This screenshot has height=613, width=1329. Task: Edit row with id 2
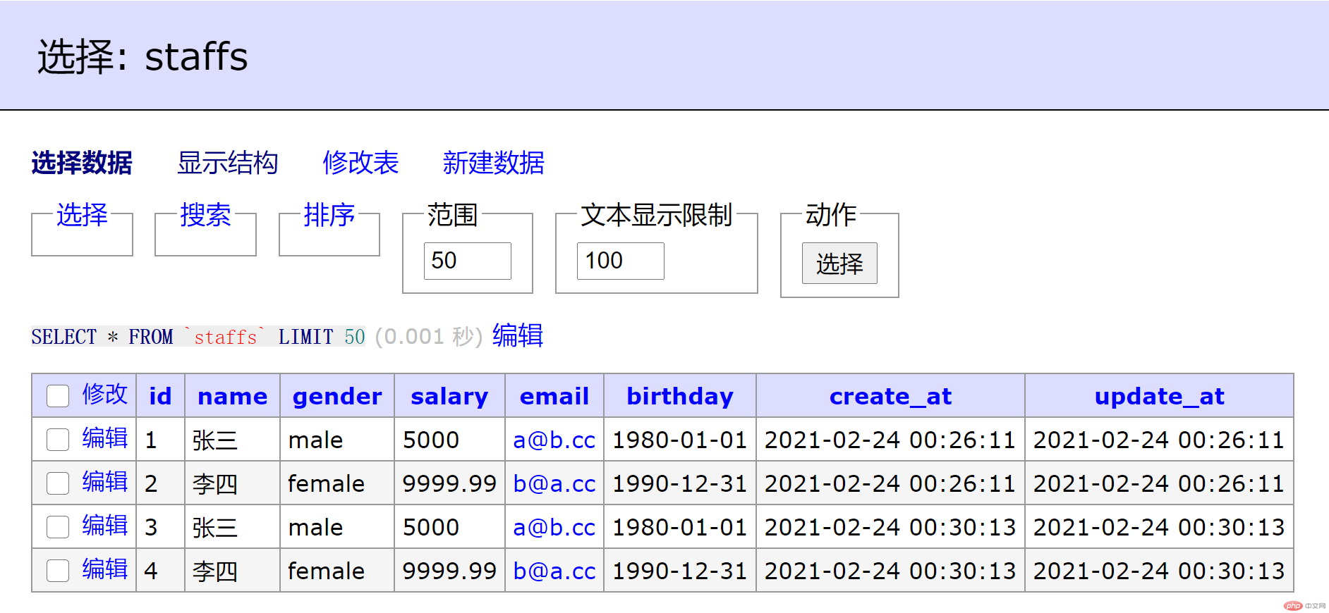104,482
